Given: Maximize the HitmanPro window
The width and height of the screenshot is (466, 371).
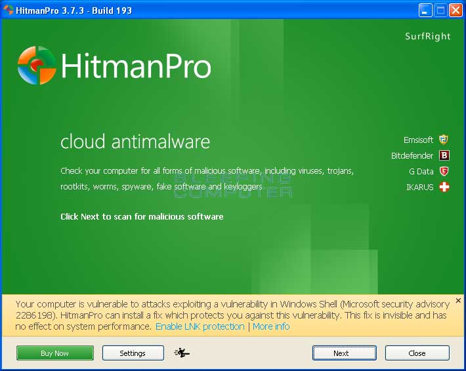Looking at the screenshot, I should pos(440,10).
